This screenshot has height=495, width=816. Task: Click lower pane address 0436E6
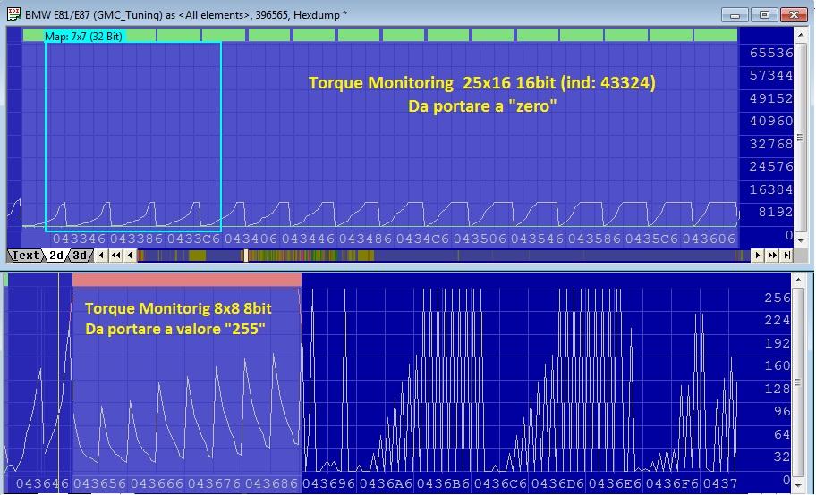pyautogui.click(x=615, y=484)
